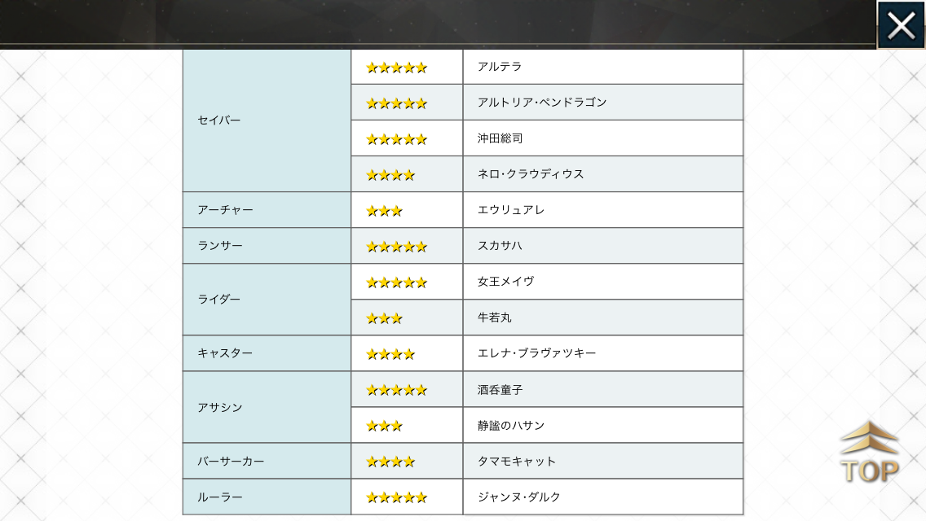
Task: Tap the エレナ・ブラヴァツキー entry
Action: [x=536, y=353]
